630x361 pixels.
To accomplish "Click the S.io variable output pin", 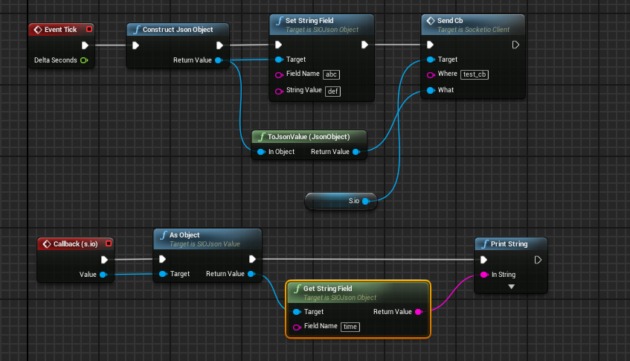I will 365,200.
